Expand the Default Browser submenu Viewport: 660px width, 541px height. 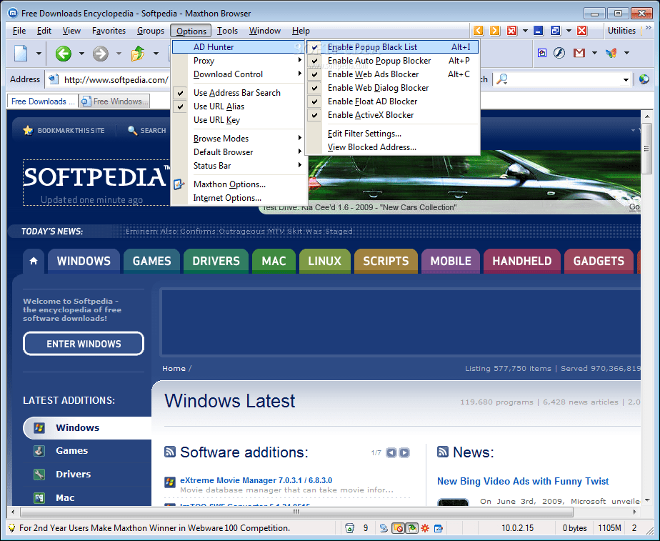coord(239,152)
